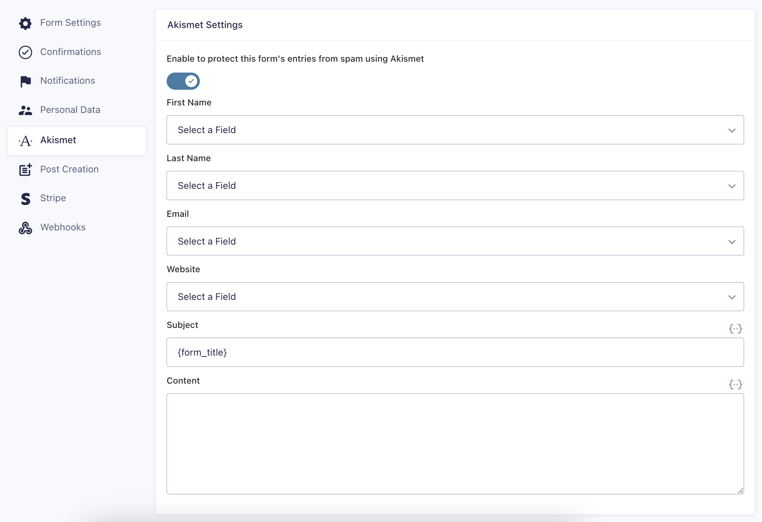Open merge tags for Subject field
This screenshot has width=762, height=522.
click(x=735, y=329)
